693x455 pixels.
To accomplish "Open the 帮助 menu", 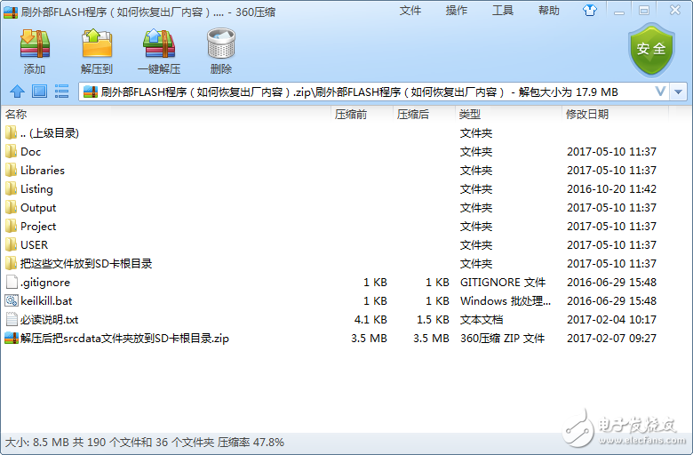I will (549, 11).
